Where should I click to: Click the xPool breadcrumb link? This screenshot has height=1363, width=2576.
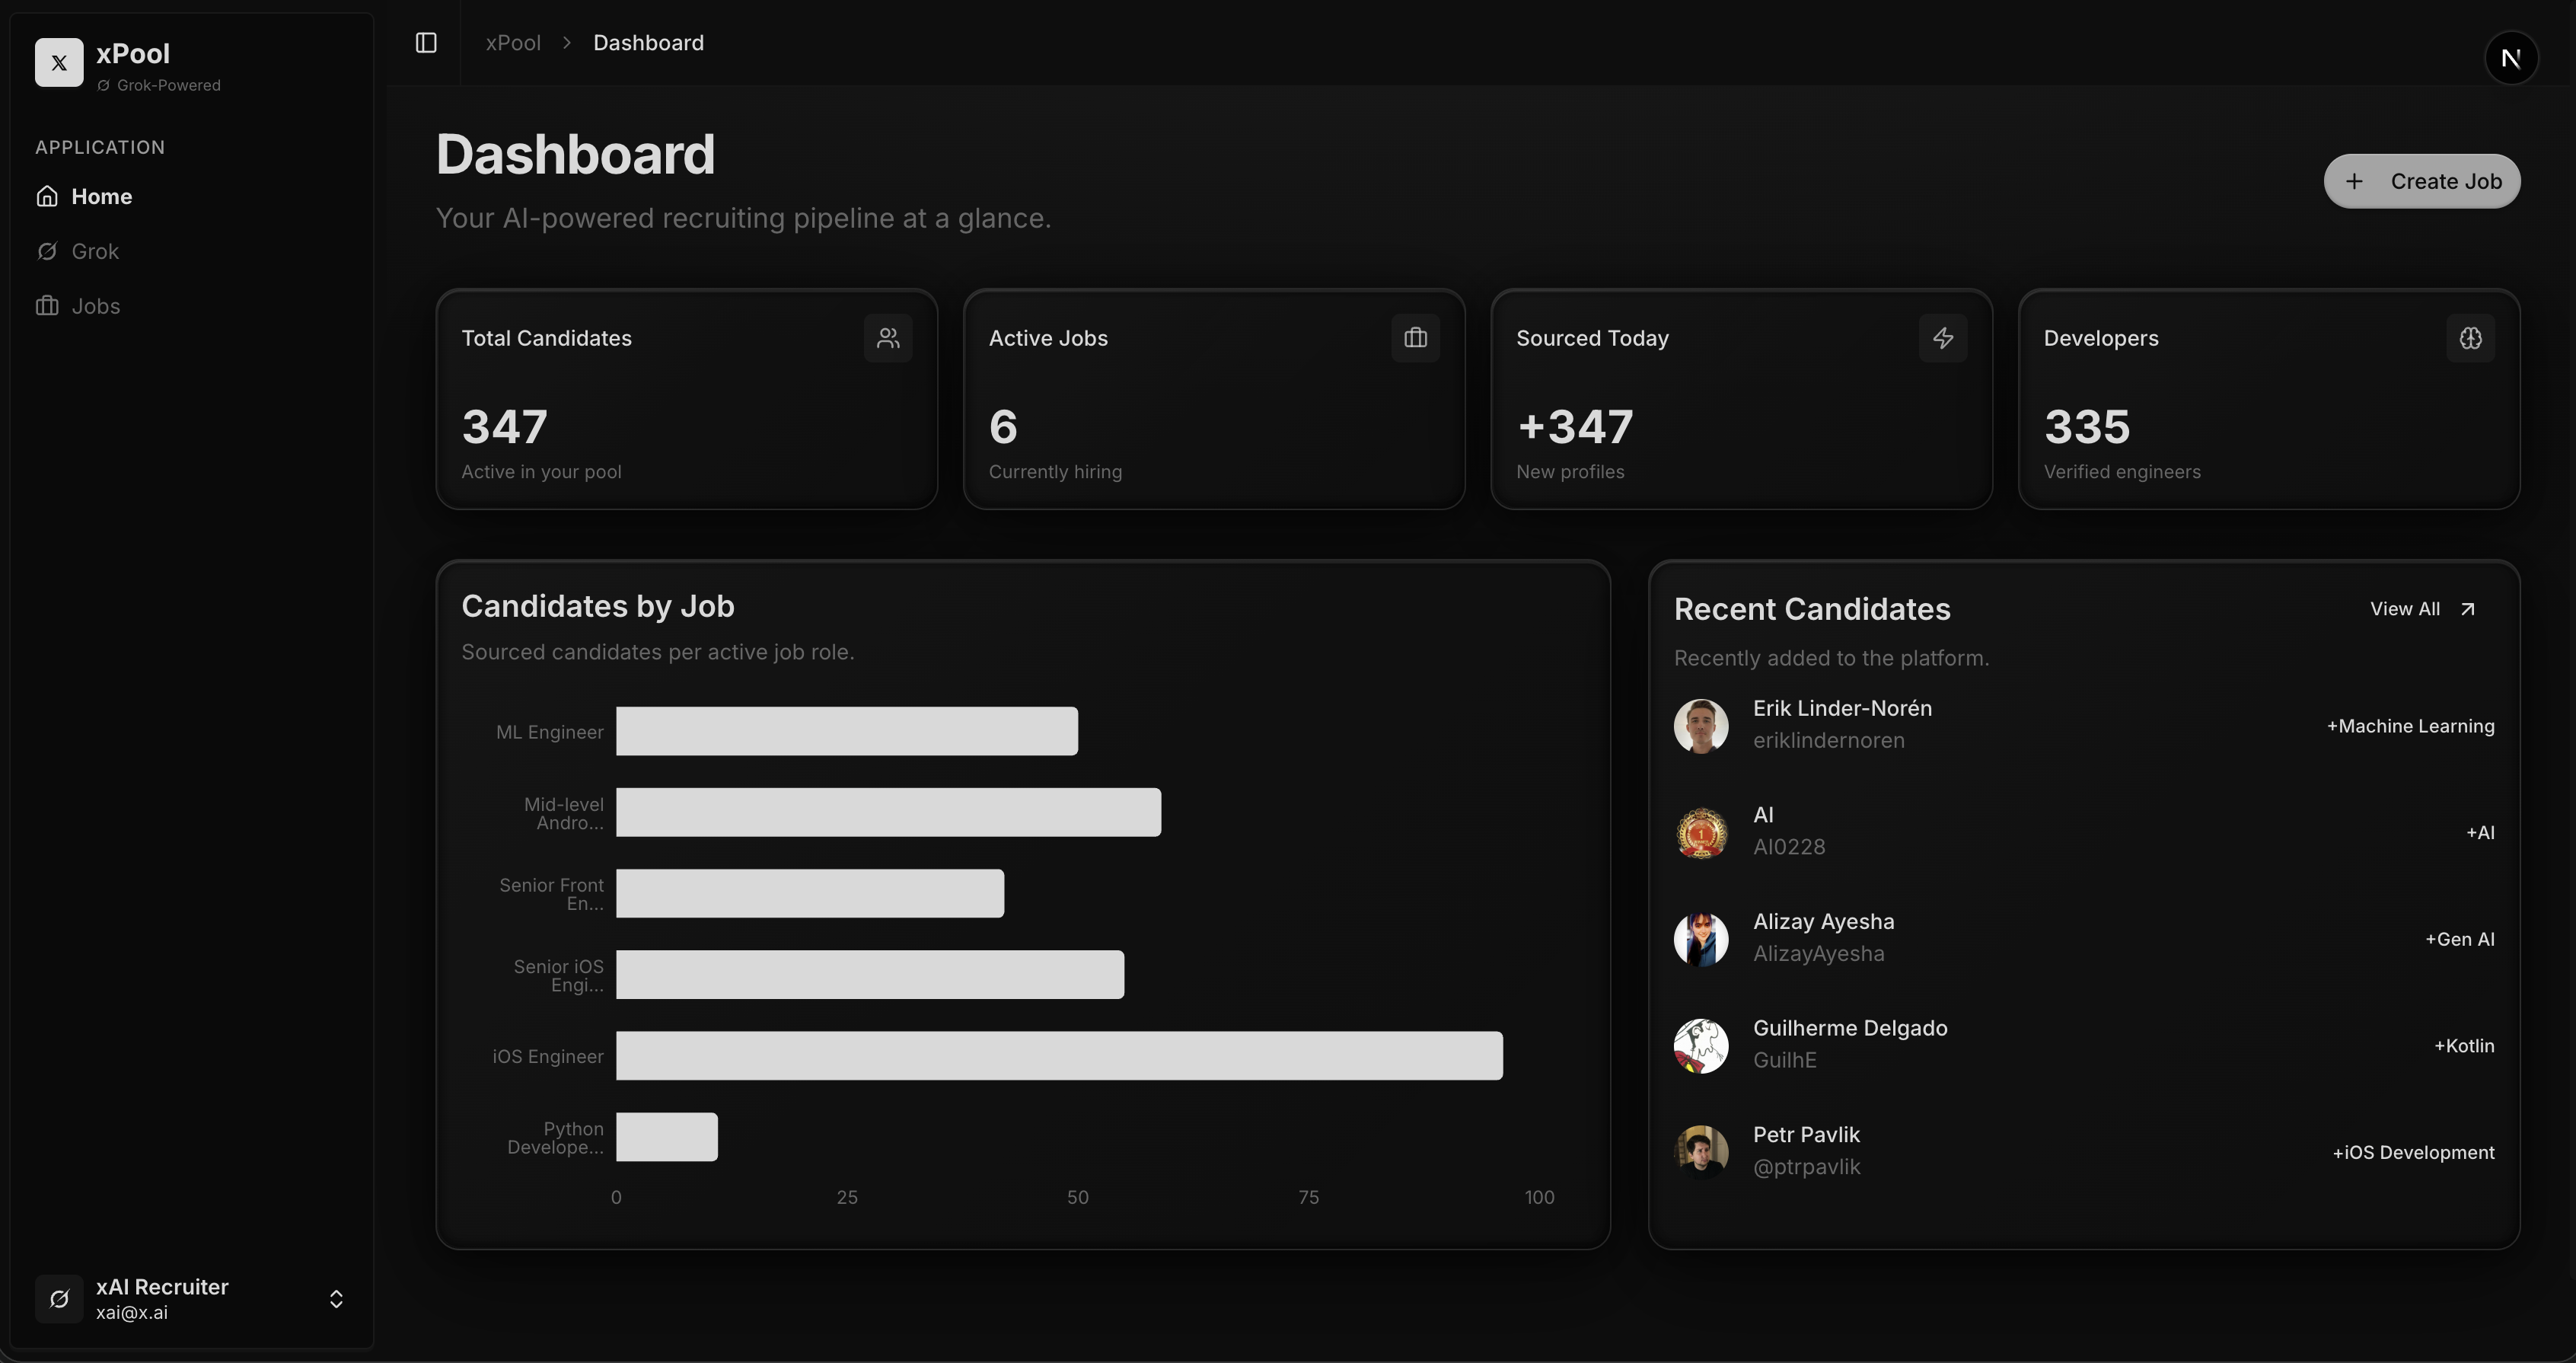[513, 43]
